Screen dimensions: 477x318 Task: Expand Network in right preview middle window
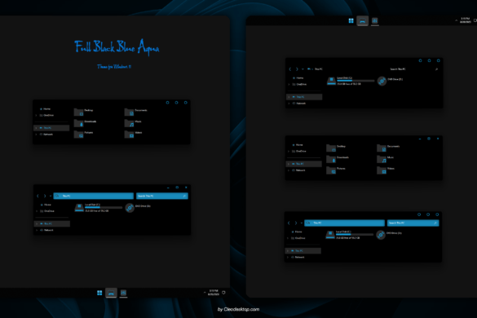[289, 170]
